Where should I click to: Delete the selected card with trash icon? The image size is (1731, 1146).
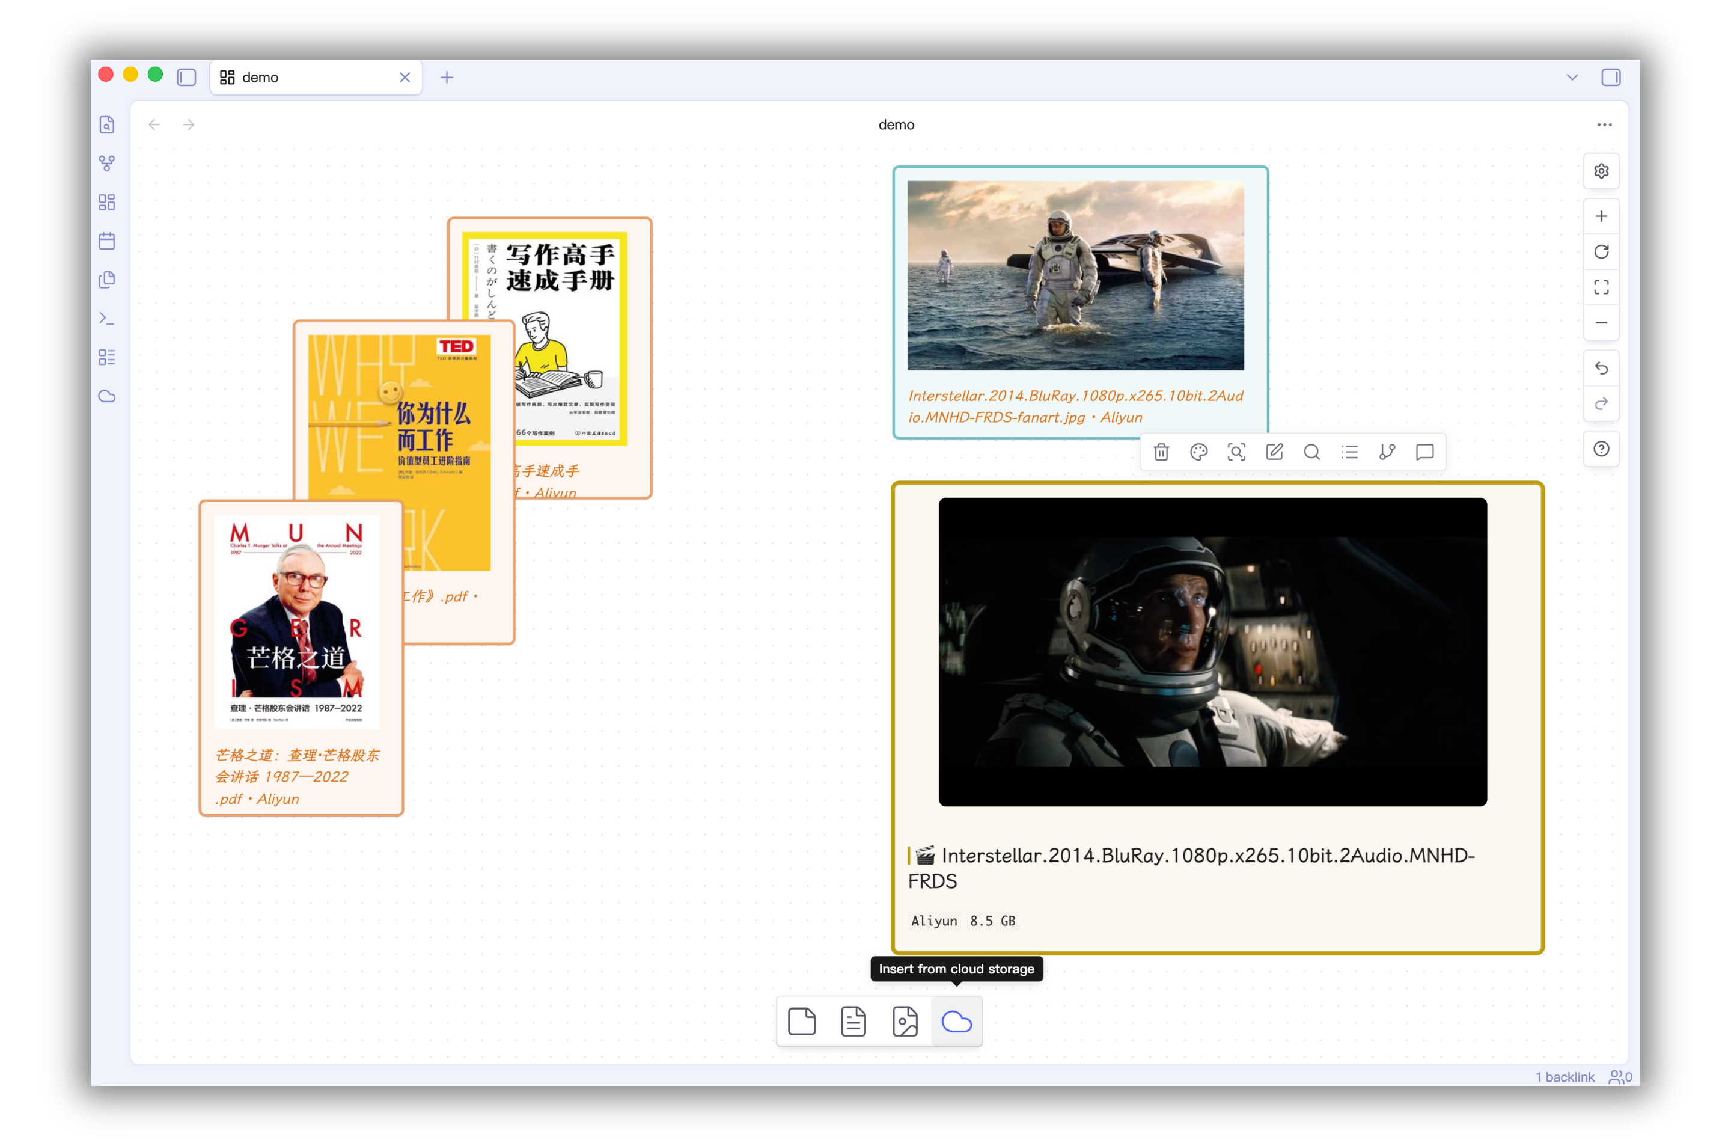[1161, 452]
